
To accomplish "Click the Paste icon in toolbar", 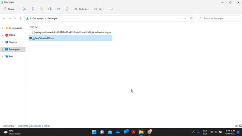I will click(41, 9).
